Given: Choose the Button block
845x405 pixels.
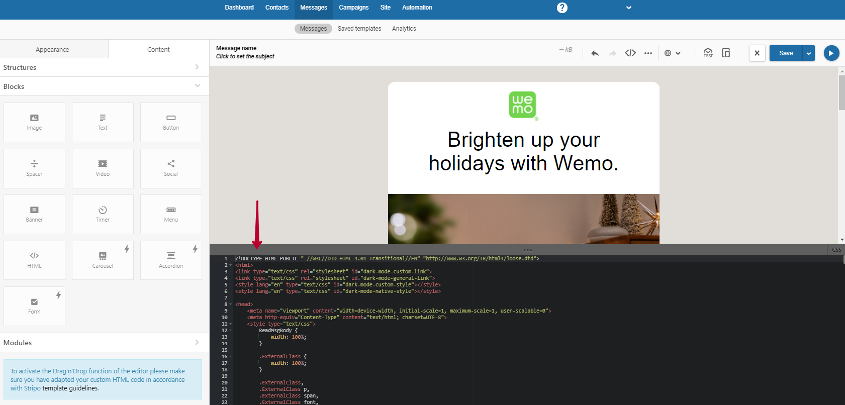Looking at the screenshot, I should (171, 122).
